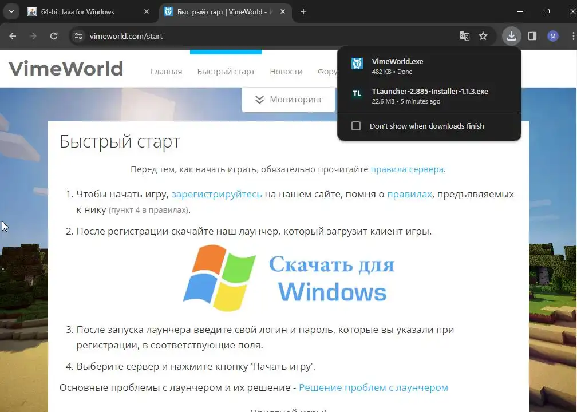Click the 22.6 MB • 5 minutes ago text
The image size is (577, 412).
coord(406,101)
